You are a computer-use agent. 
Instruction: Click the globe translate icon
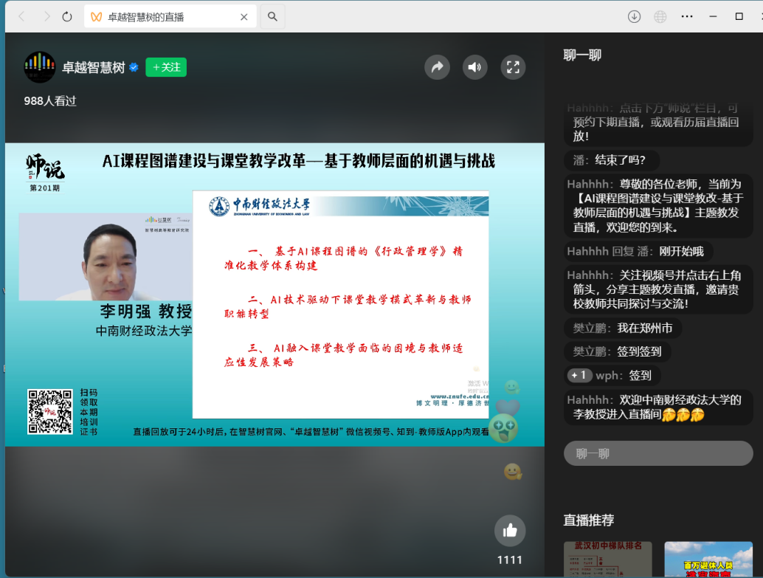tap(660, 16)
